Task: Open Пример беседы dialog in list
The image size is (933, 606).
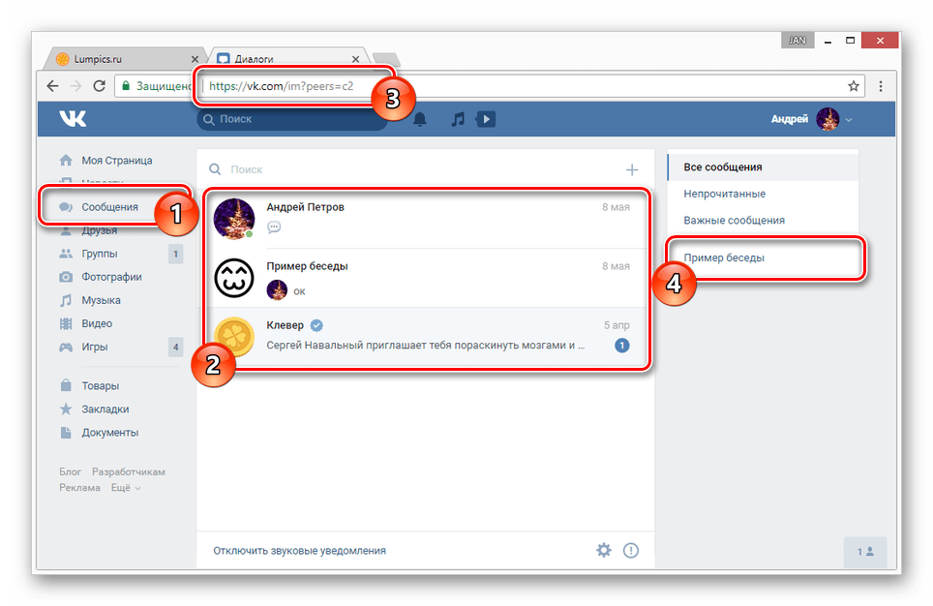Action: 426,278
